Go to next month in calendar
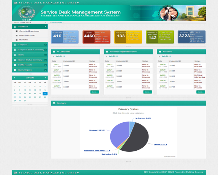The image size is (218, 175). tap(45, 78)
